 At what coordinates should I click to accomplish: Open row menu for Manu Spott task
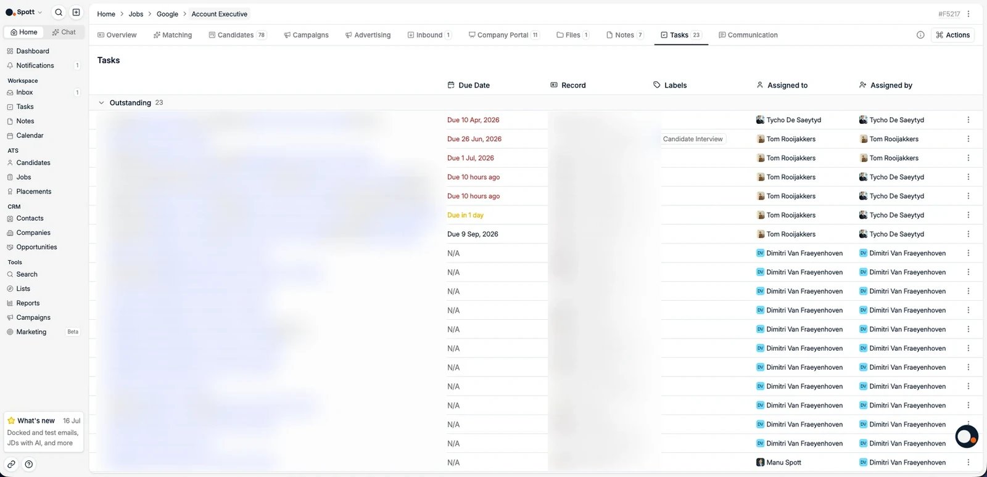(968, 462)
